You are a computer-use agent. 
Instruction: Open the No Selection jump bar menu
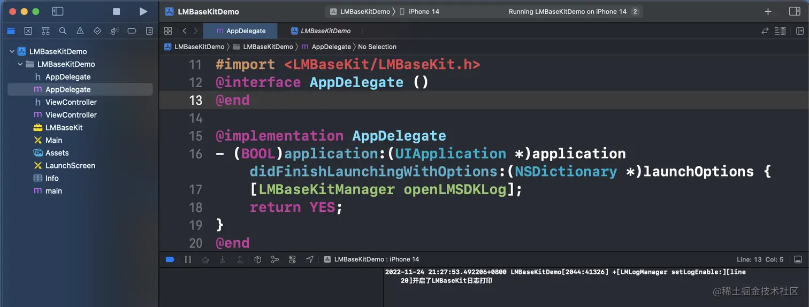click(377, 47)
